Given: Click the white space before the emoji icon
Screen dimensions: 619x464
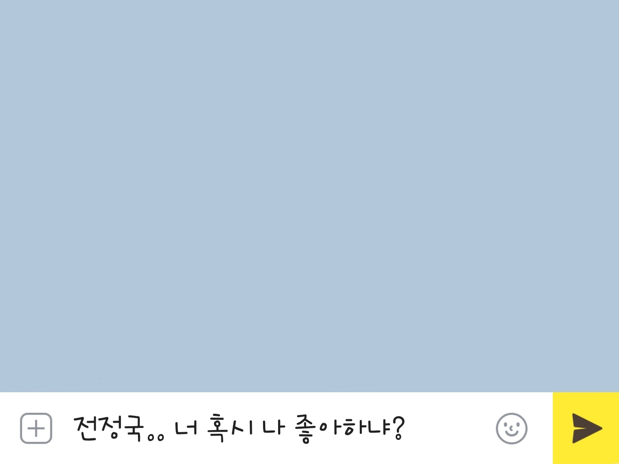Looking at the screenshot, I should [x=449, y=428].
